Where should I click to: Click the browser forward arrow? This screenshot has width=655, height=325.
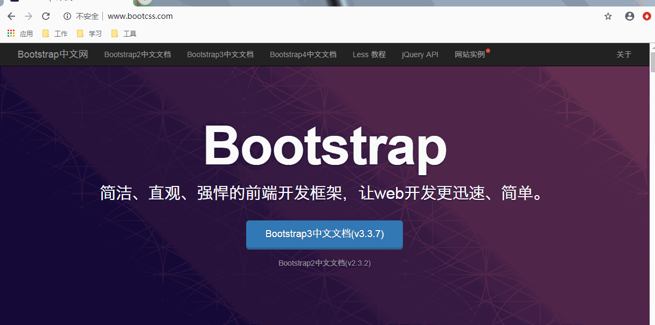click(x=29, y=16)
